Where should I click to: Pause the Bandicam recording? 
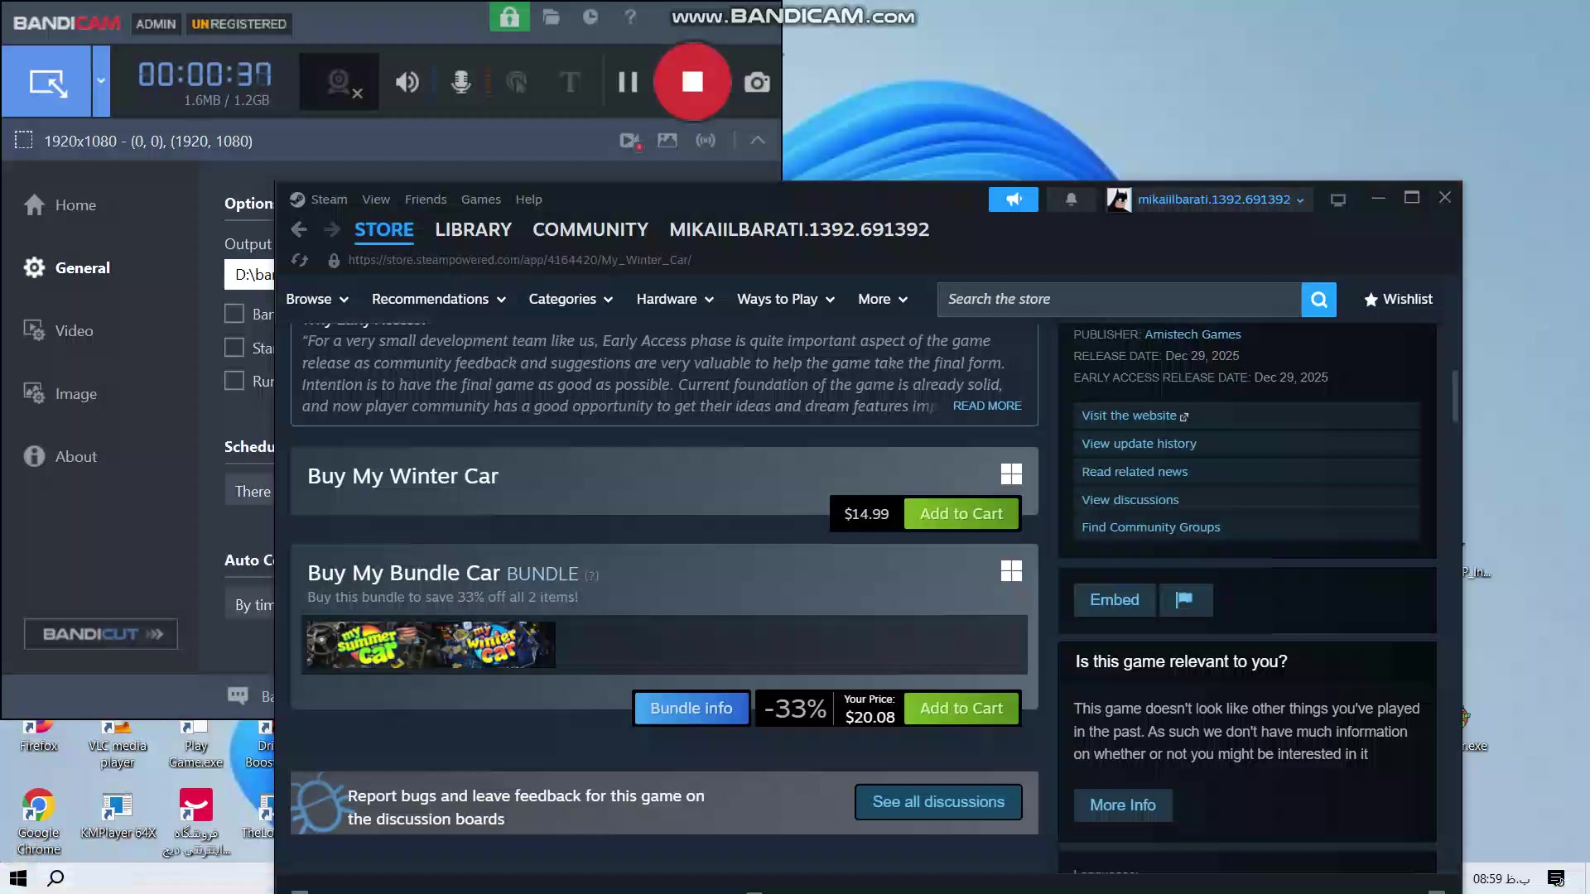point(628,82)
